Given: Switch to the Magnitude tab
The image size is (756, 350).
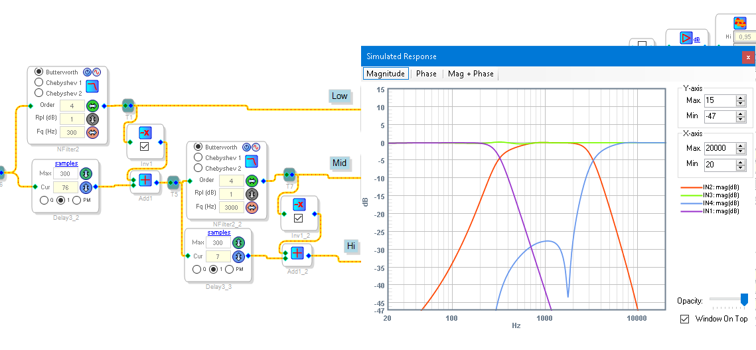Looking at the screenshot, I should pos(386,74).
